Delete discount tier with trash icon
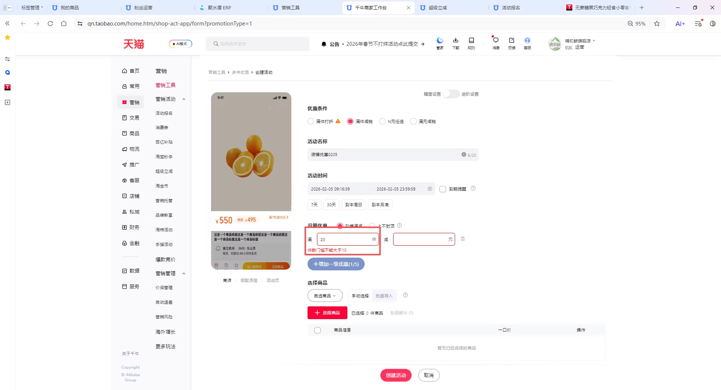Image resolution: width=721 pixels, height=390 pixels. point(463,239)
